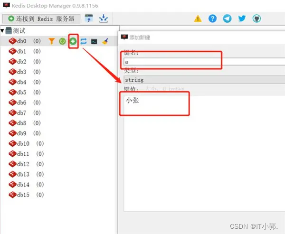Select the db1 database row
This screenshot has height=234, width=285.
click(59, 51)
